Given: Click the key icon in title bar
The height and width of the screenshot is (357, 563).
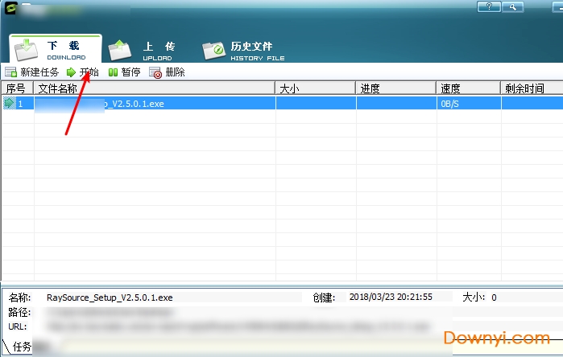Looking at the screenshot, I should point(511,7).
